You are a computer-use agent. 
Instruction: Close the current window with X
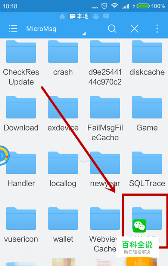pyautogui.click(x=134, y=28)
